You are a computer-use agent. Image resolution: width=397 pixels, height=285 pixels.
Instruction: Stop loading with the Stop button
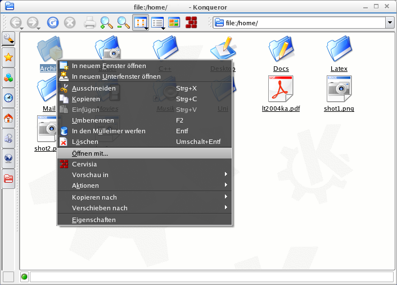coord(70,23)
